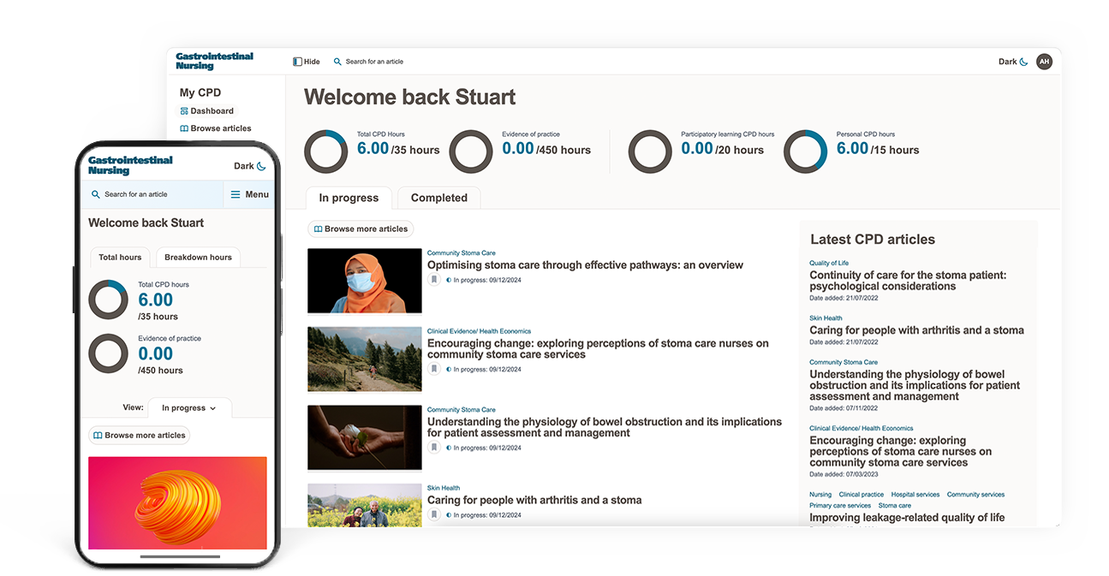Open Improving leakage-related quality of life article
The image size is (1109, 576).
pos(907,518)
